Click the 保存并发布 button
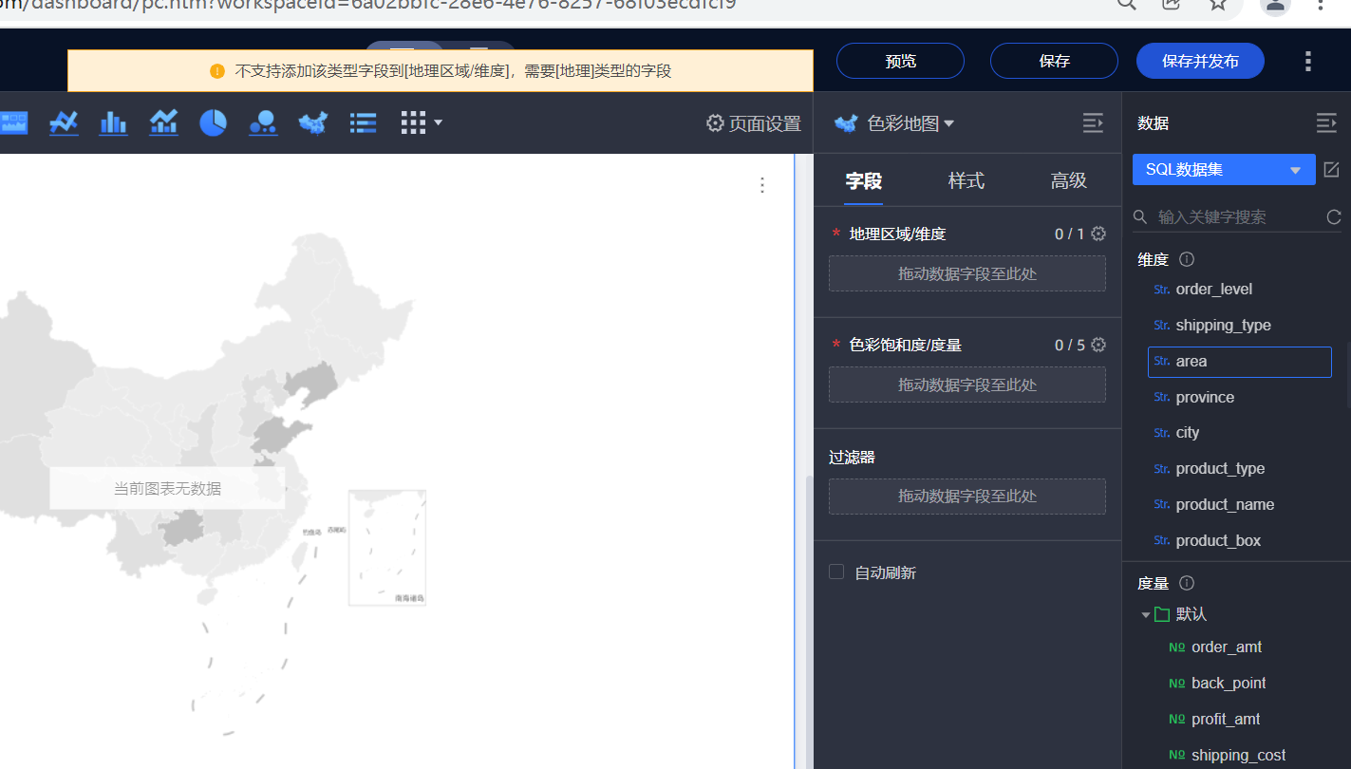Screen dimensions: 1351x769 coord(1200,61)
